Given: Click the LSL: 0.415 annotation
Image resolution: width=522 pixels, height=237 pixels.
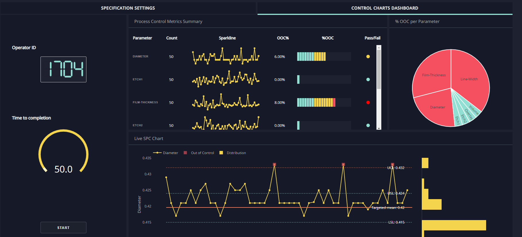Looking at the screenshot, I should pos(397,222).
